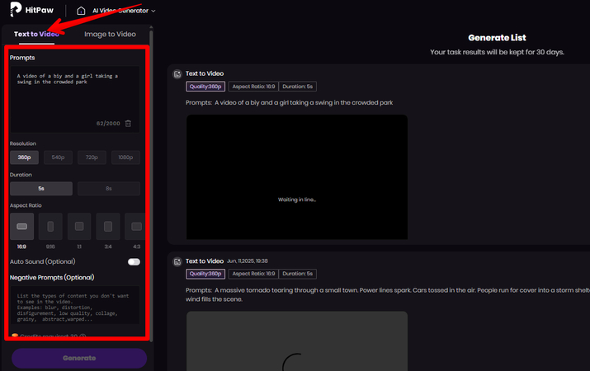Switch to the Image to Video tab
The height and width of the screenshot is (371, 590).
point(110,35)
